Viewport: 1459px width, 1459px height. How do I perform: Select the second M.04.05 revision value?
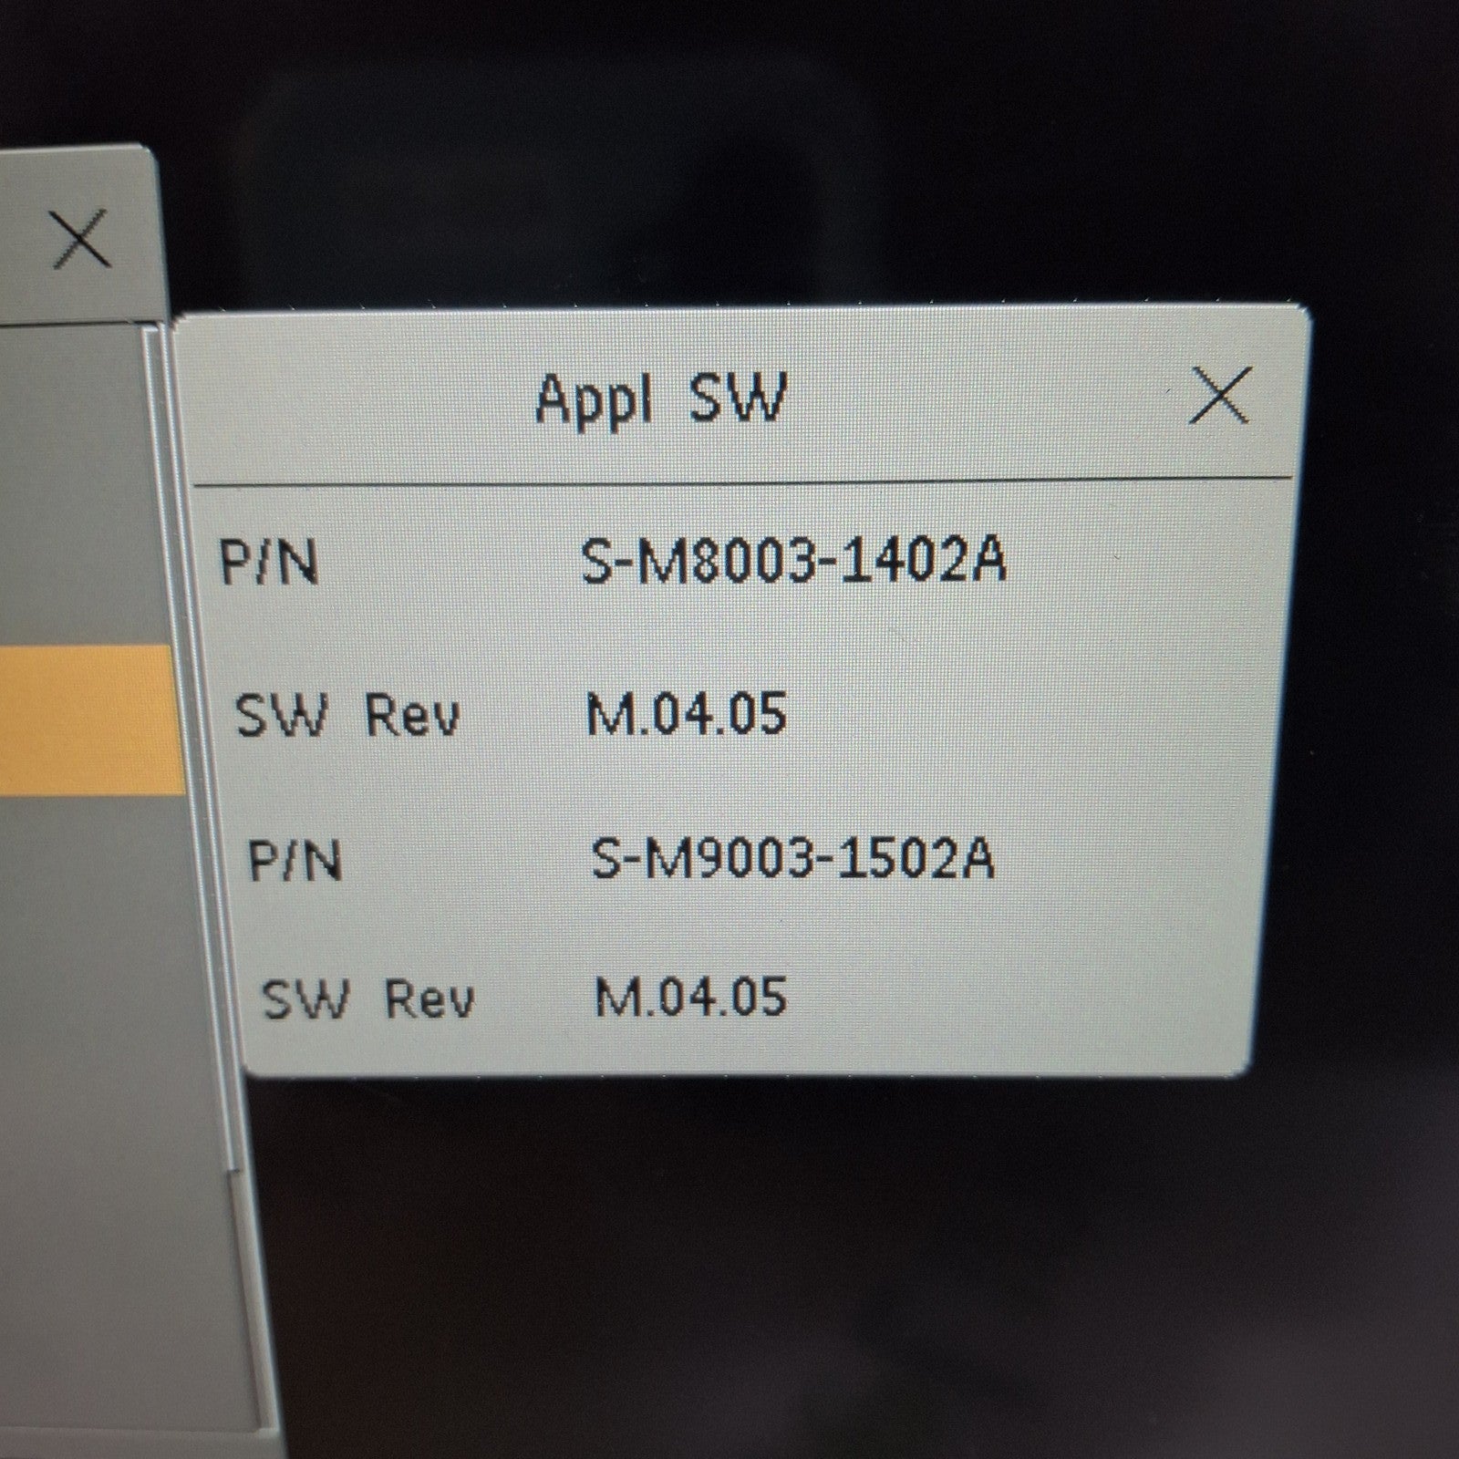tap(690, 995)
